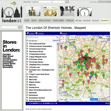This screenshot has width=111, height=111.
Task: Click the GO button next to sign-in fields
Action: [x=67, y=2]
